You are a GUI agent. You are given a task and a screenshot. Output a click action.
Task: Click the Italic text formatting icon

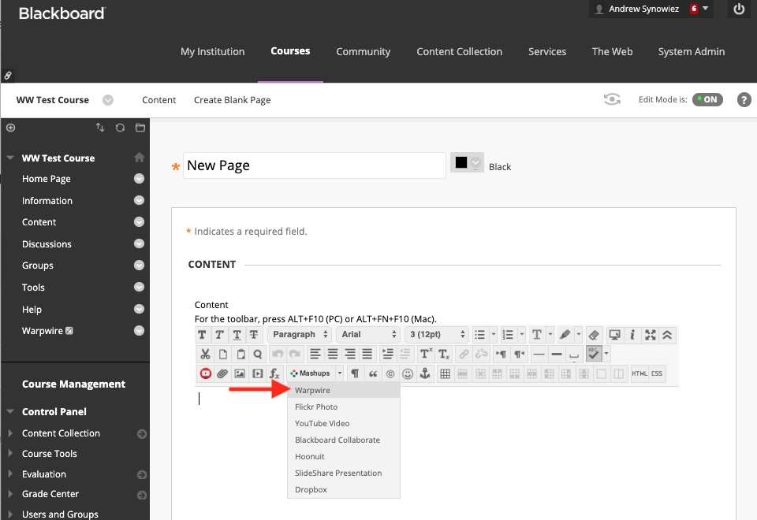(220, 334)
